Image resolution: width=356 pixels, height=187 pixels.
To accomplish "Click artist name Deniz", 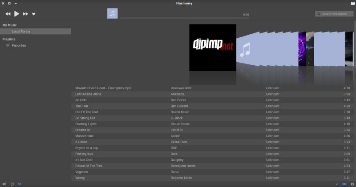I will [x=174, y=172].
